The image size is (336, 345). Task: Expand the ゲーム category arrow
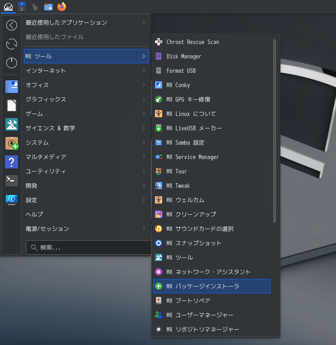coord(144,114)
